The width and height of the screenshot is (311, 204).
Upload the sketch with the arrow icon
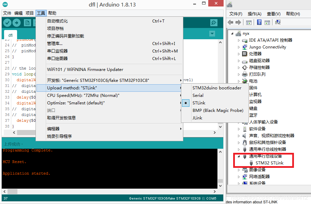click(16, 23)
